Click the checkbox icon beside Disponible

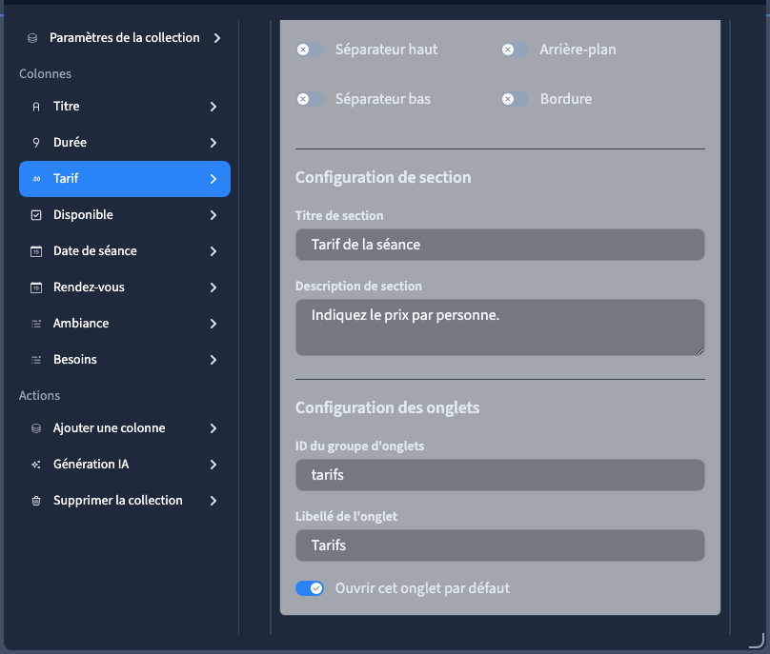tap(36, 215)
